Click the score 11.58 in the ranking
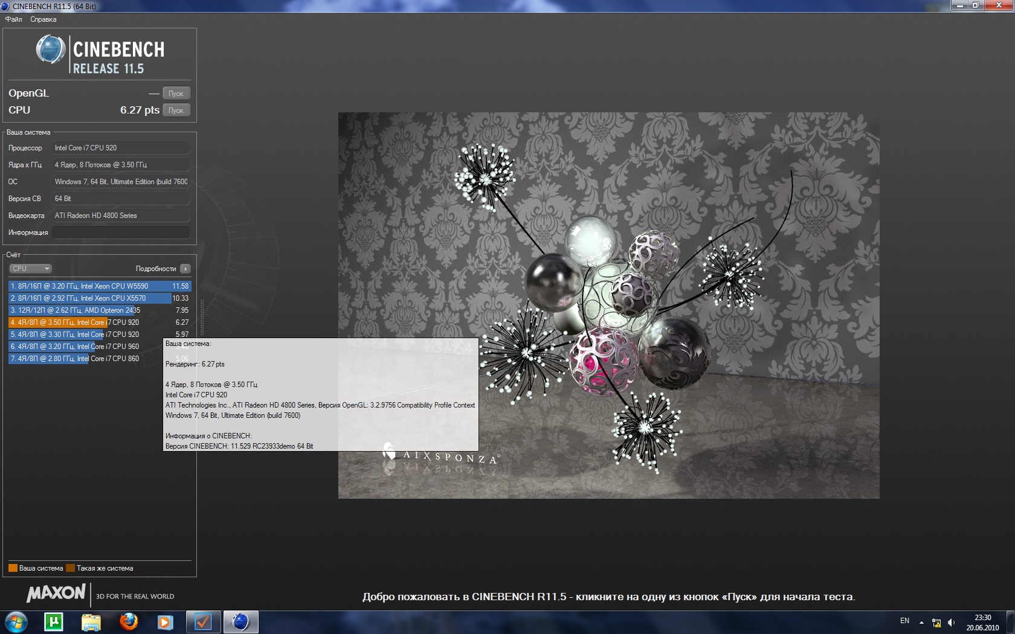 pos(181,286)
